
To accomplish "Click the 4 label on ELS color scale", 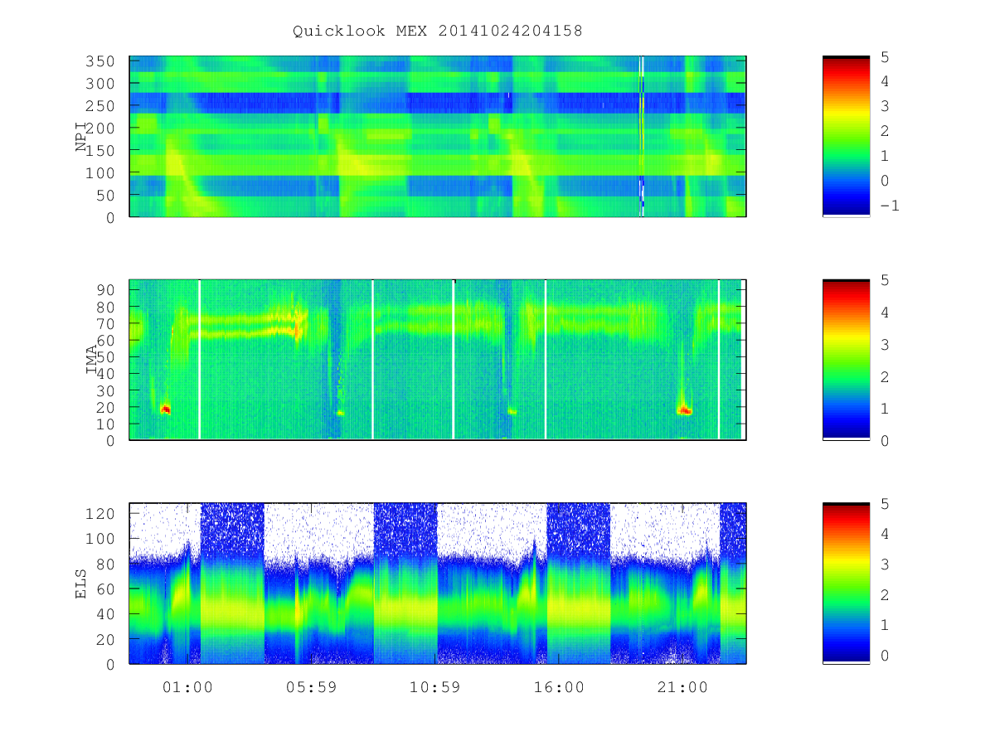I will click(x=884, y=534).
